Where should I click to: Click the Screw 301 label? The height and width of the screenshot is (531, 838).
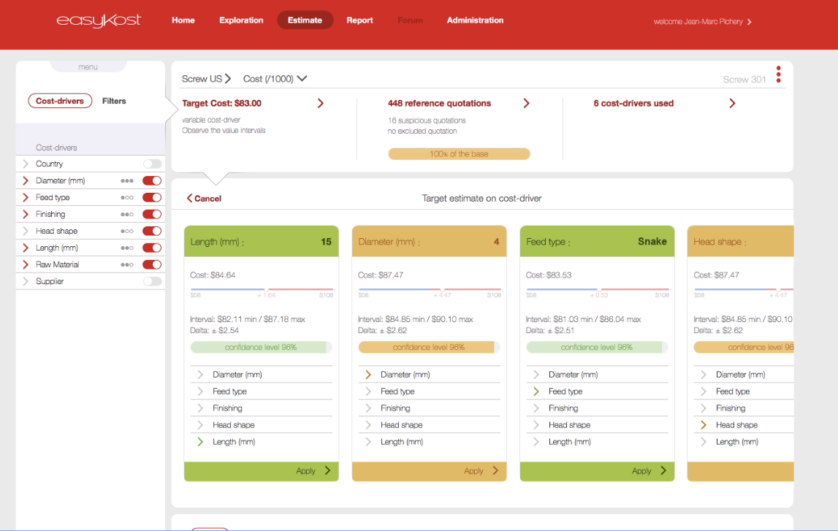pyautogui.click(x=744, y=79)
